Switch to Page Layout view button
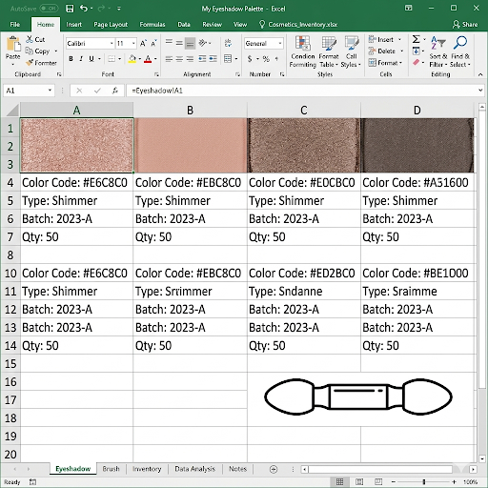Image resolution: width=488 pixels, height=488 pixels. [359, 482]
